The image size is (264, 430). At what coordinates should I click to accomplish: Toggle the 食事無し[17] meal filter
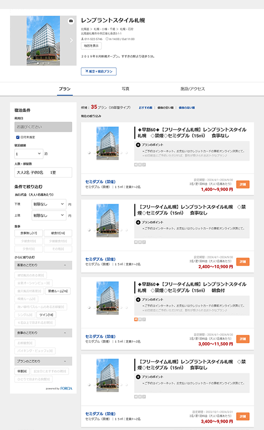click(x=29, y=233)
